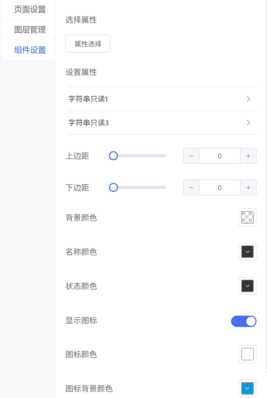Click the 属性选择 button
This screenshot has height=398, width=267.
coord(88,44)
